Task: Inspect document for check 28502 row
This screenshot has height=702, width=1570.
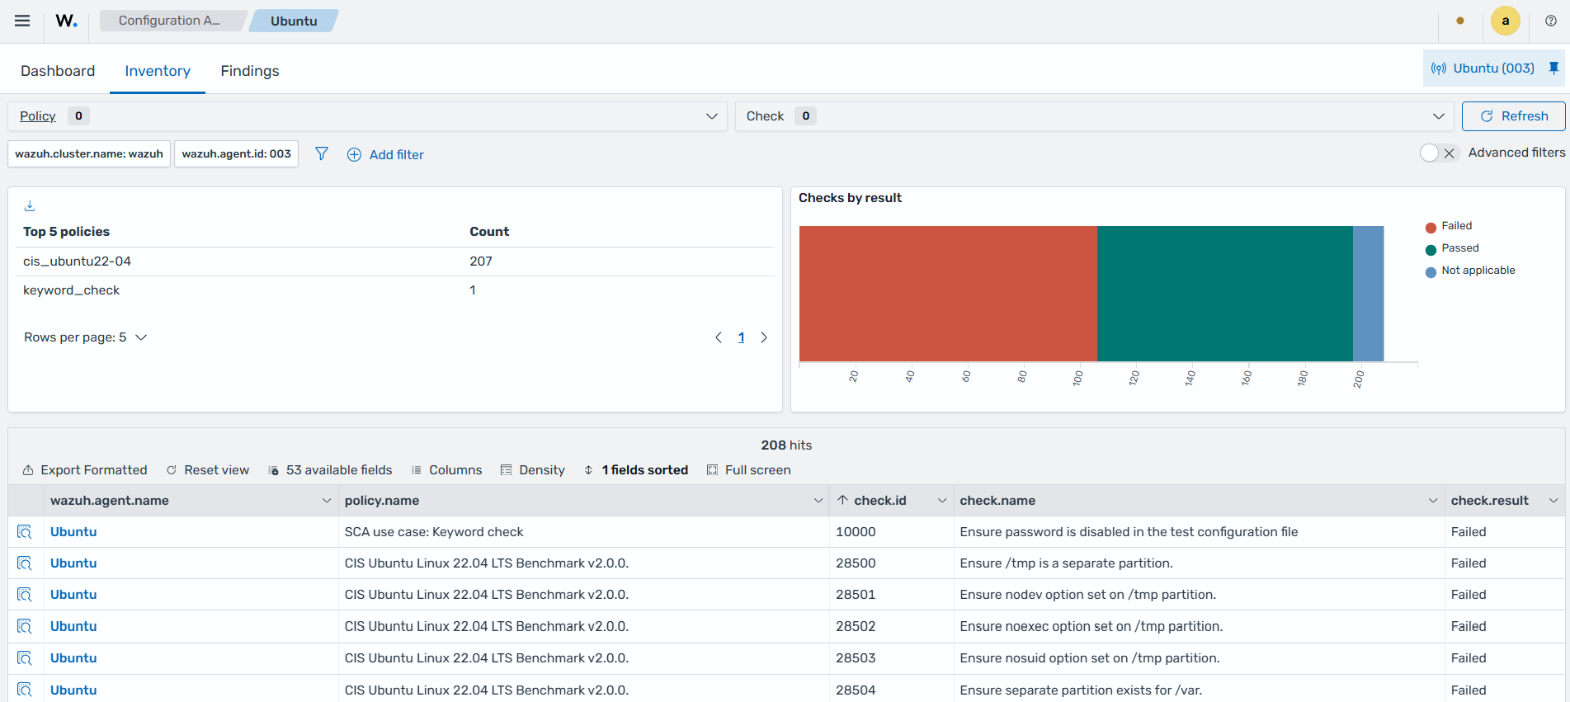Action: point(25,626)
